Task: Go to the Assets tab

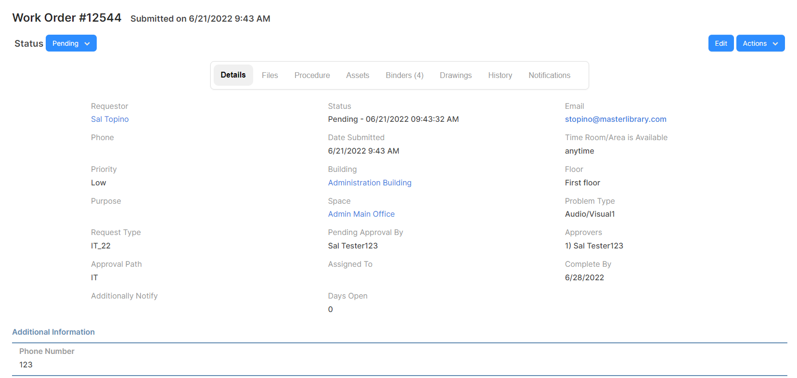Action: point(358,75)
